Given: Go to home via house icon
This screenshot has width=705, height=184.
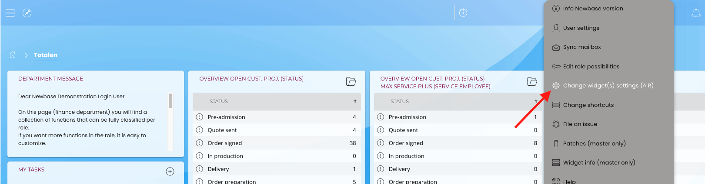Looking at the screenshot, I should tap(13, 55).
